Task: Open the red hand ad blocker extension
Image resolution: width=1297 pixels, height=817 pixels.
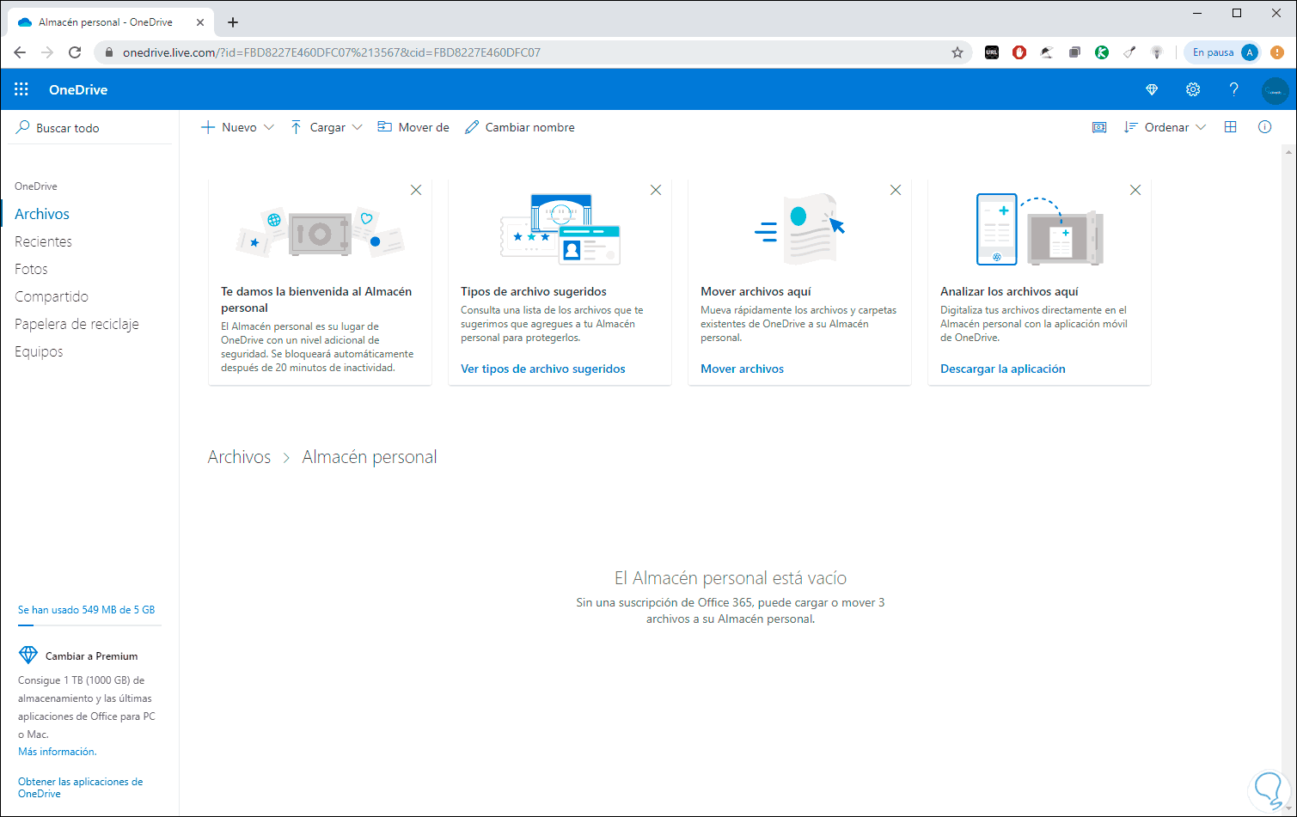Action: click(x=1019, y=52)
